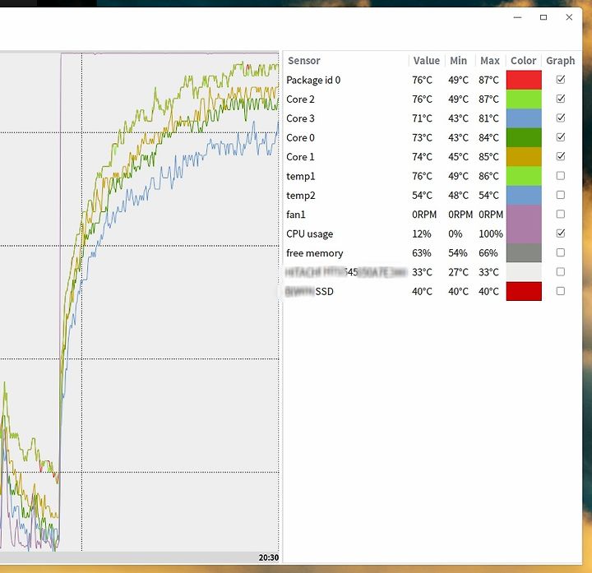Click temp2 min value 48°C
Viewport: 592px width, 573px height.
pos(458,196)
